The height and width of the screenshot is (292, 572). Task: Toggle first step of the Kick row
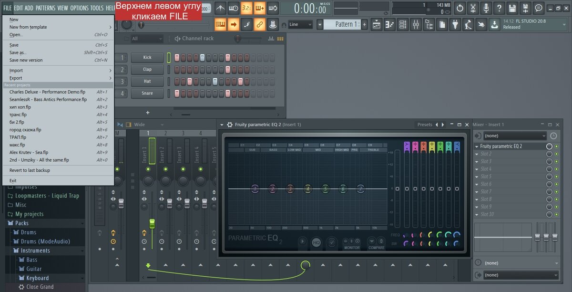click(177, 57)
